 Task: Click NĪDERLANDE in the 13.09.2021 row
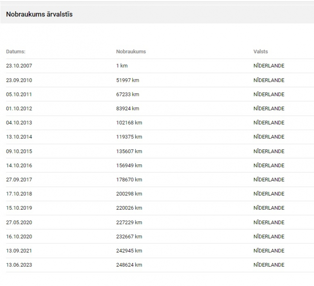click(269, 251)
